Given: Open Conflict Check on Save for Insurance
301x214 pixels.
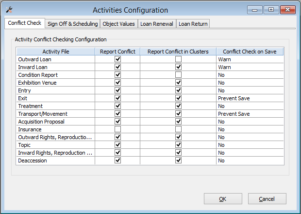Looking at the screenshot, I should [250, 129].
